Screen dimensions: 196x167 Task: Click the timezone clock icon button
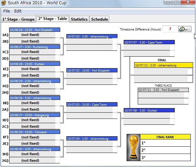(185, 29)
